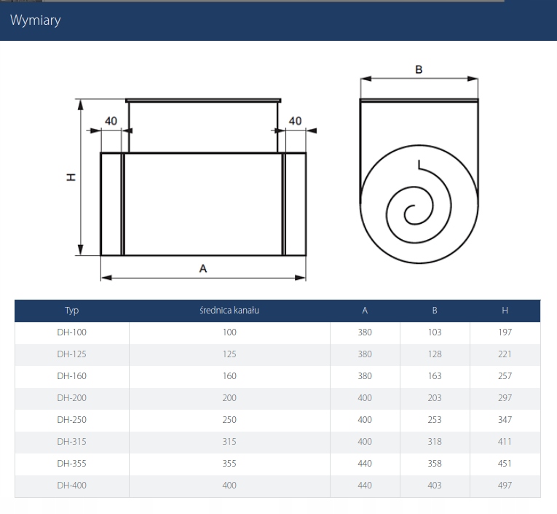Click H value 297

tap(505, 398)
